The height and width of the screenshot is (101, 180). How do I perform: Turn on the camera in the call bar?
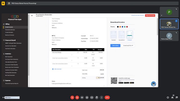[77, 97]
